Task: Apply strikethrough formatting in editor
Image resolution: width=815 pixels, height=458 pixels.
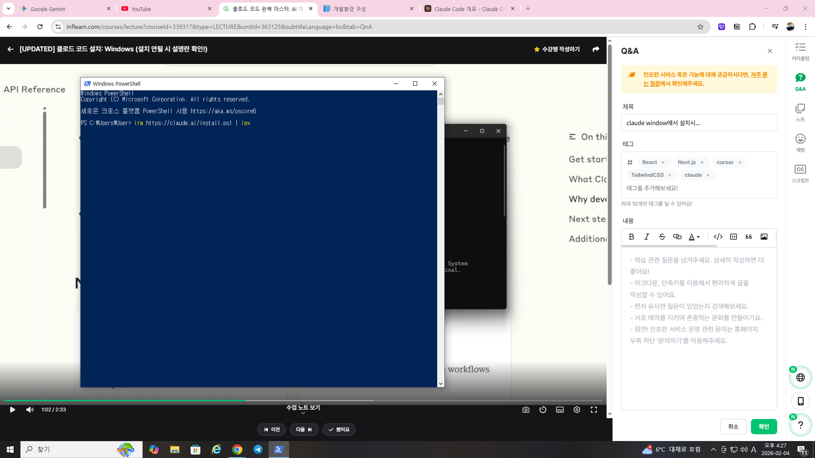Action: (x=662, y=237)
